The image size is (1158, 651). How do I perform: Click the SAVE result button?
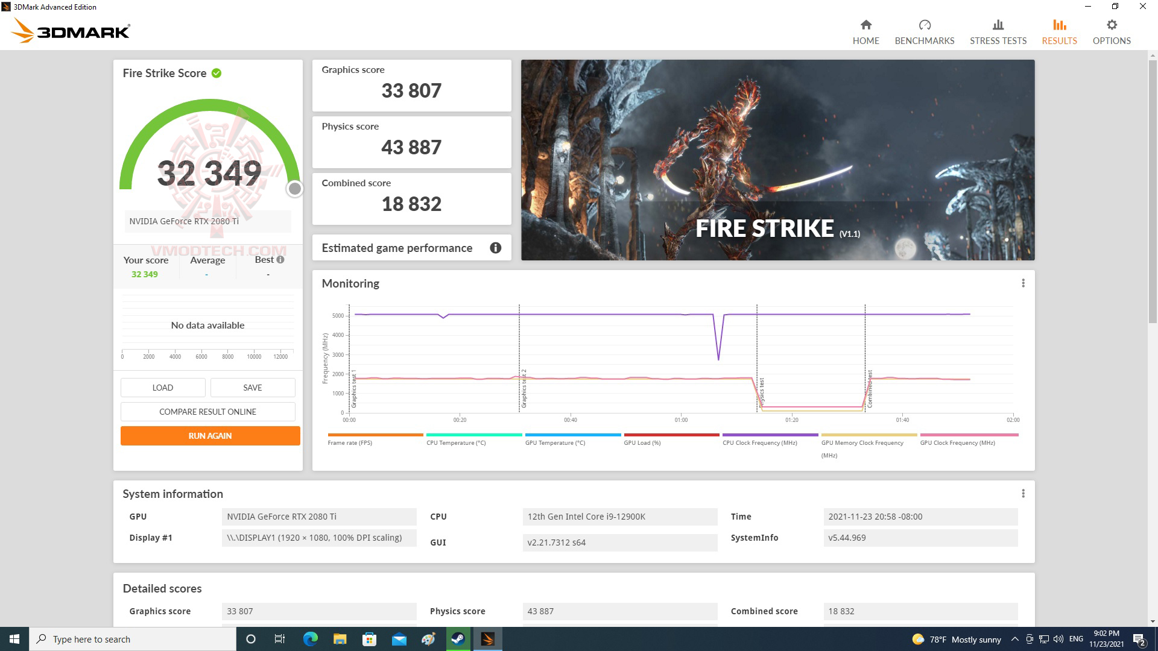[x=253, y=387]
